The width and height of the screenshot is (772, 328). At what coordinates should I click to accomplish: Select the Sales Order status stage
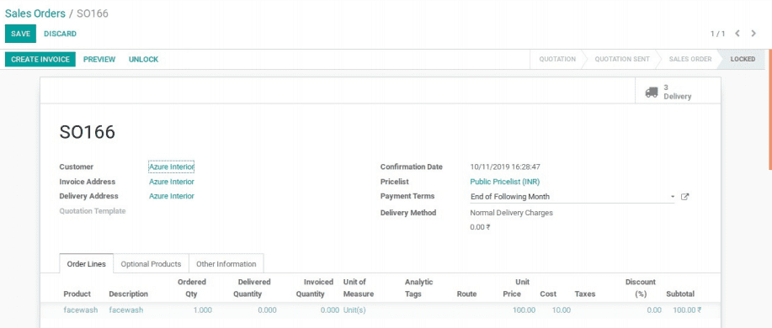point(689,59)
